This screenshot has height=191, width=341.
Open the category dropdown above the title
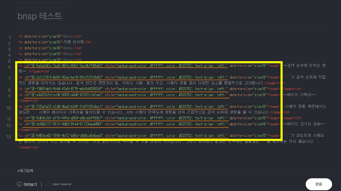pyautogui.click(x=43, y=1)
